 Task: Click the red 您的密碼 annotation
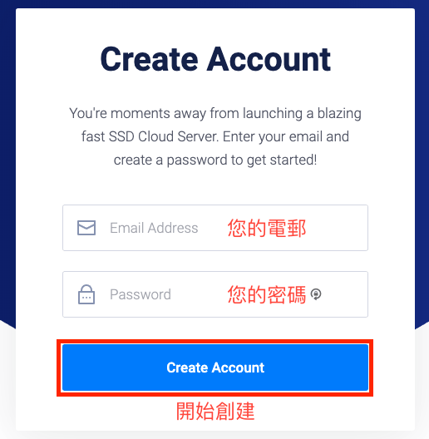pyautogui.click(x=266, y=294)
